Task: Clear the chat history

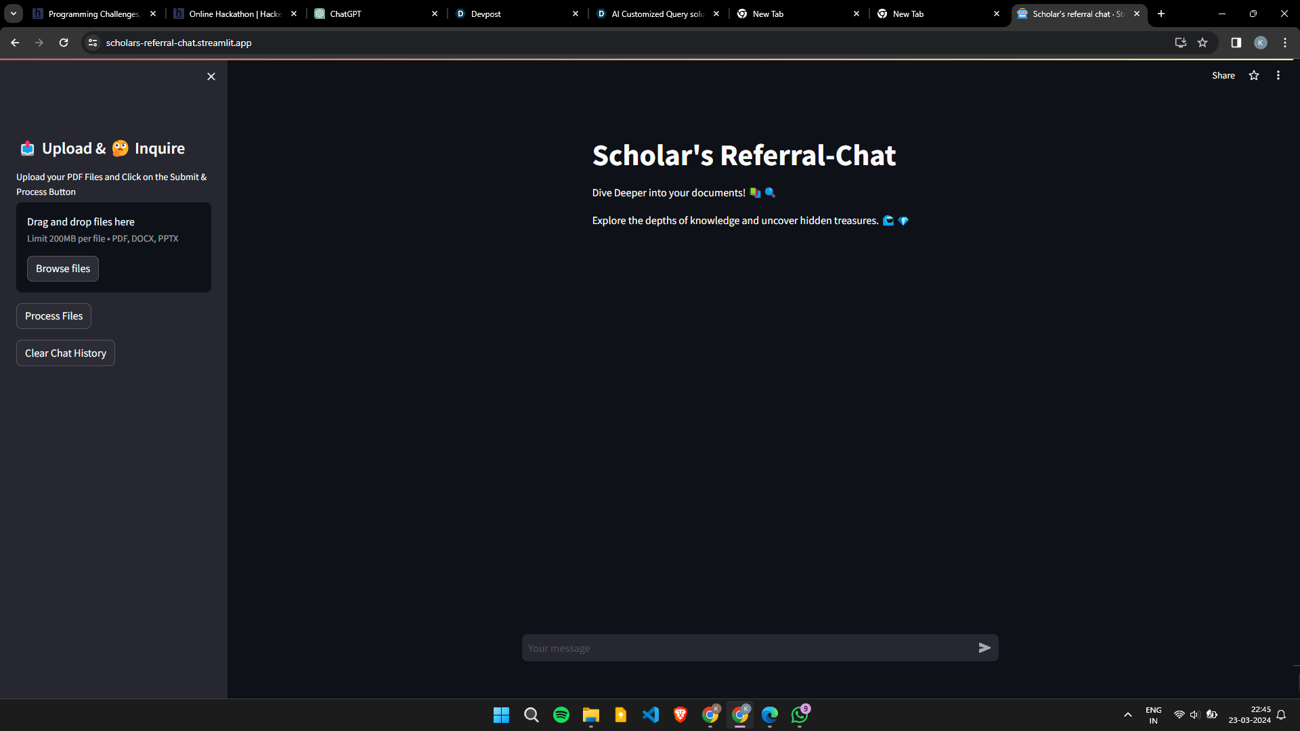Action: click(65, 353)
